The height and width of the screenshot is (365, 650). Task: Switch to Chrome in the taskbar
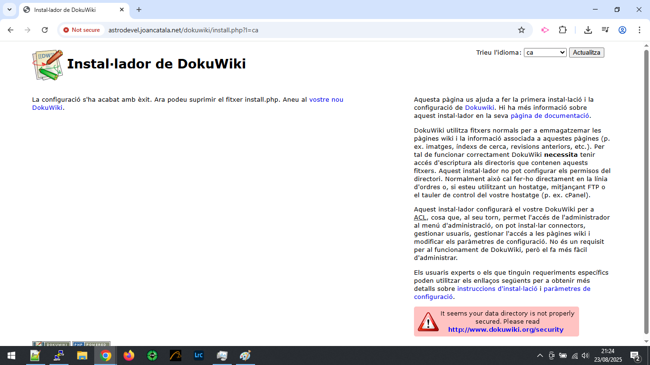tap(106, 355)
